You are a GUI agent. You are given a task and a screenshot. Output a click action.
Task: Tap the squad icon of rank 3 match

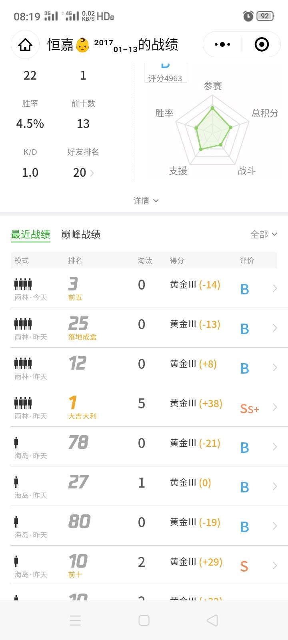tap(23, 284)
